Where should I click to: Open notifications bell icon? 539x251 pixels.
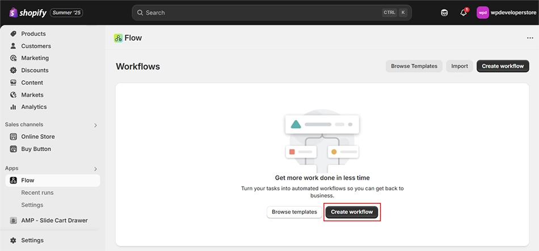pos(464,12)
